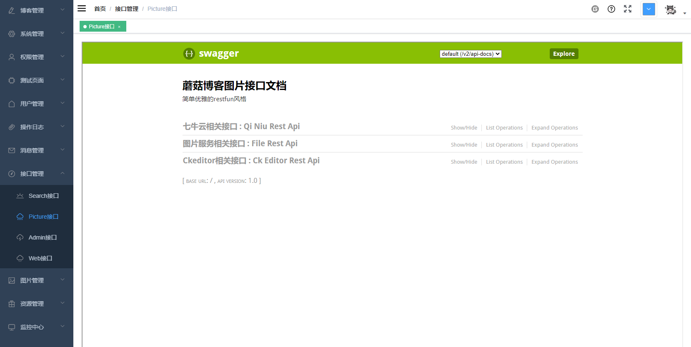691x347 pixels.
Task: Toggle fullscreen with the expand arrows icon
Action: (x=628, y=9)
